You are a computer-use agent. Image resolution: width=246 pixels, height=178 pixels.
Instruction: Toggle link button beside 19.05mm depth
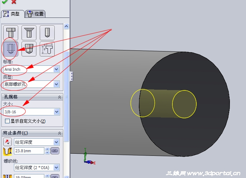pyautogui.click(x=55, y=176)
